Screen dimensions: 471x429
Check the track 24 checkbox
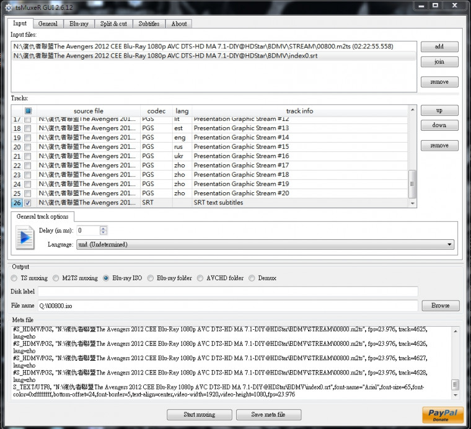[28, 184]
